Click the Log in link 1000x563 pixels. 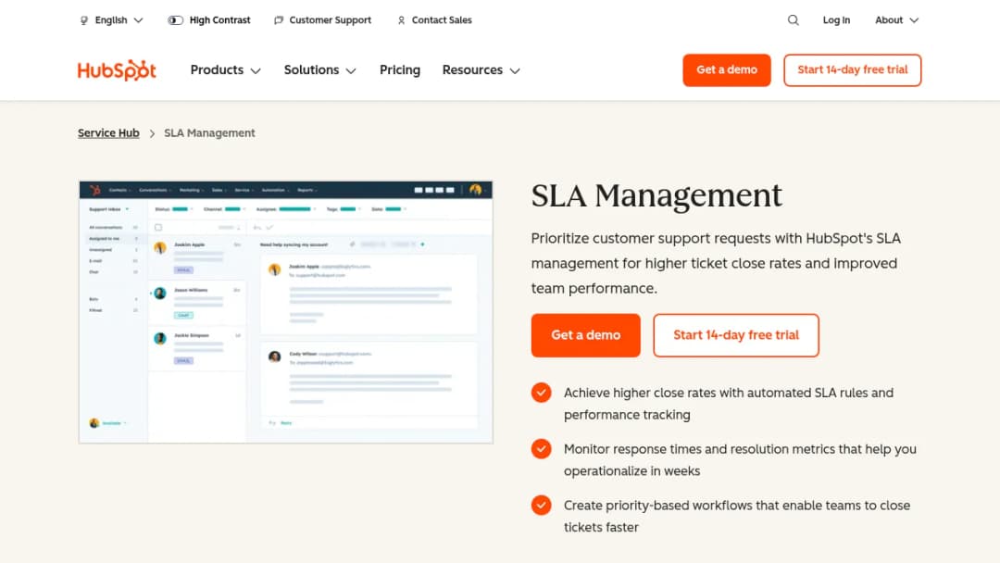tap(836, 20)
